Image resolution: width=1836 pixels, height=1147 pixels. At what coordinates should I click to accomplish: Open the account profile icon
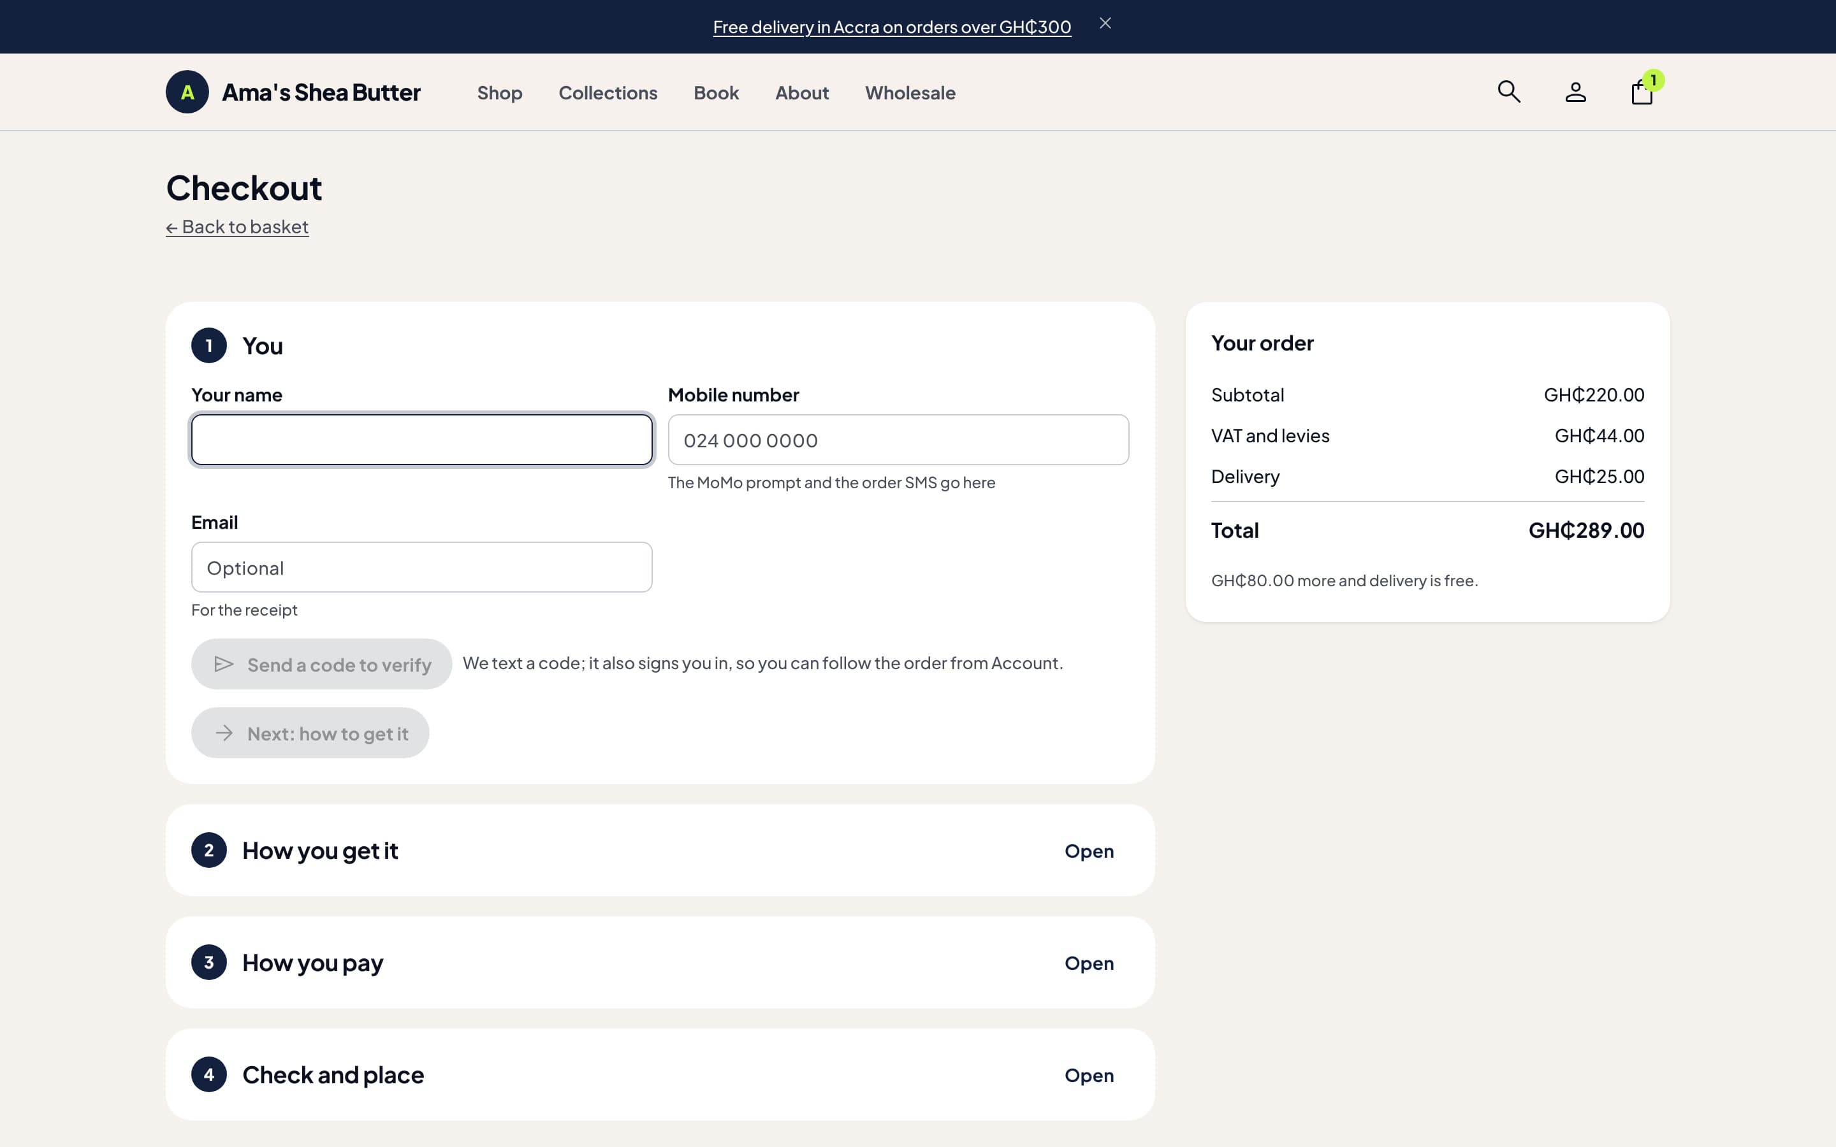(1576, 92)
